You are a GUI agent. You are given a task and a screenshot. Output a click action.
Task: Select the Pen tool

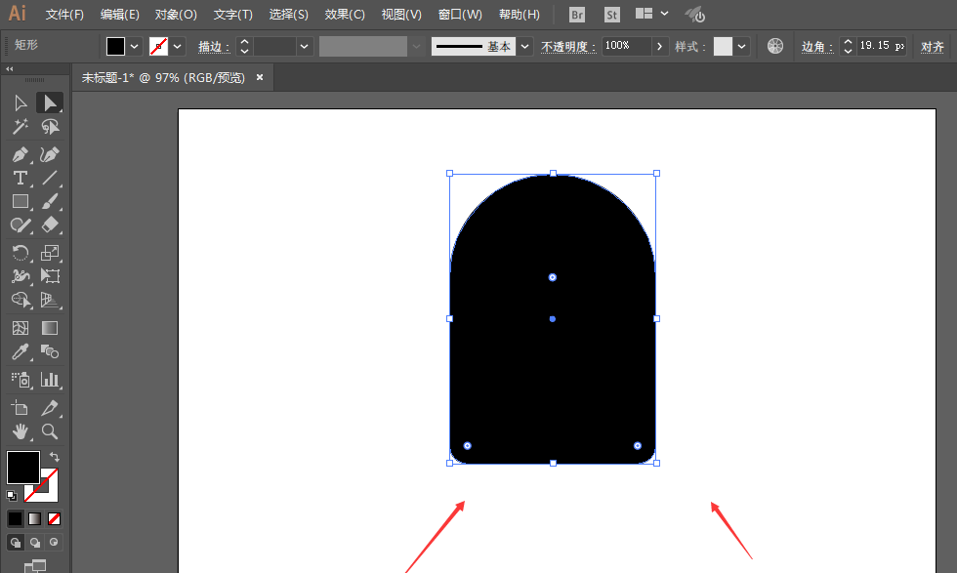(x=21, y=154)
